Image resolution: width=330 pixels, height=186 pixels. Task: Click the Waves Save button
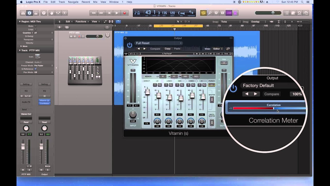[x=226, y=54]
